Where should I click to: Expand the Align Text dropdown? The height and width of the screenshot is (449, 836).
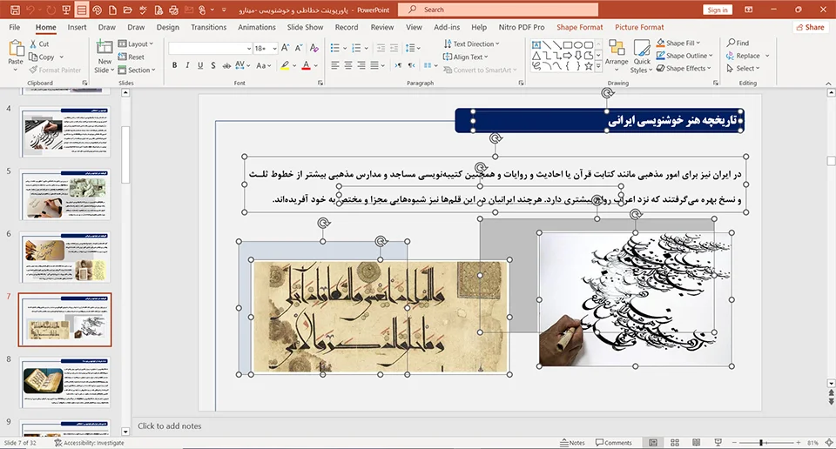[465, 57]
